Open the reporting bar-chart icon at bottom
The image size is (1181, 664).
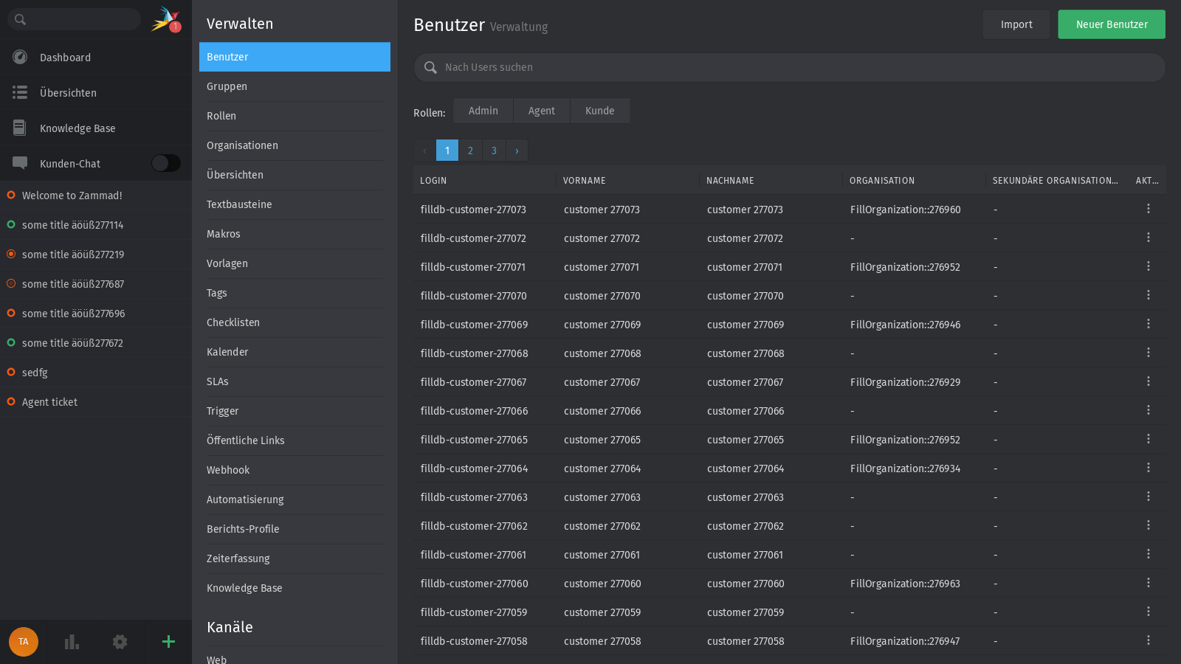click(71, 642)
